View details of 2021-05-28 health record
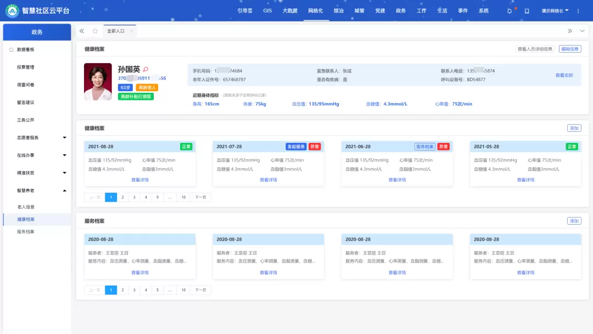This screenshot has height=334, width=593. click(525, 180)
